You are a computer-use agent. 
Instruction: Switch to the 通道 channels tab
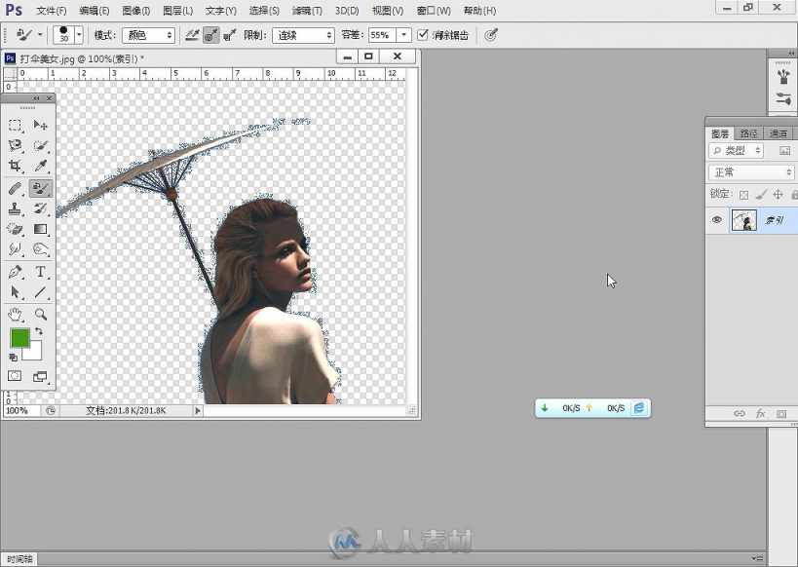point(779,133)
